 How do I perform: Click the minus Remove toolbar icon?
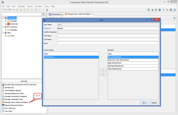click(13, 10)
